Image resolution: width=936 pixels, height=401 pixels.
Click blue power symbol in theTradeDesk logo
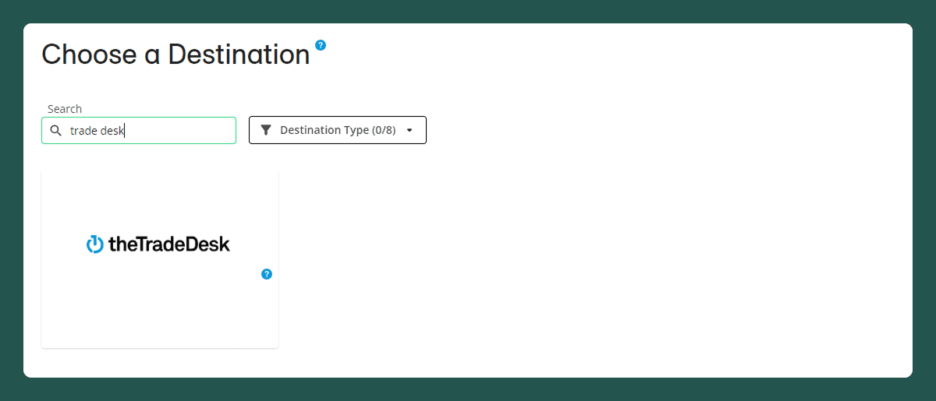[x=94, y=244]
